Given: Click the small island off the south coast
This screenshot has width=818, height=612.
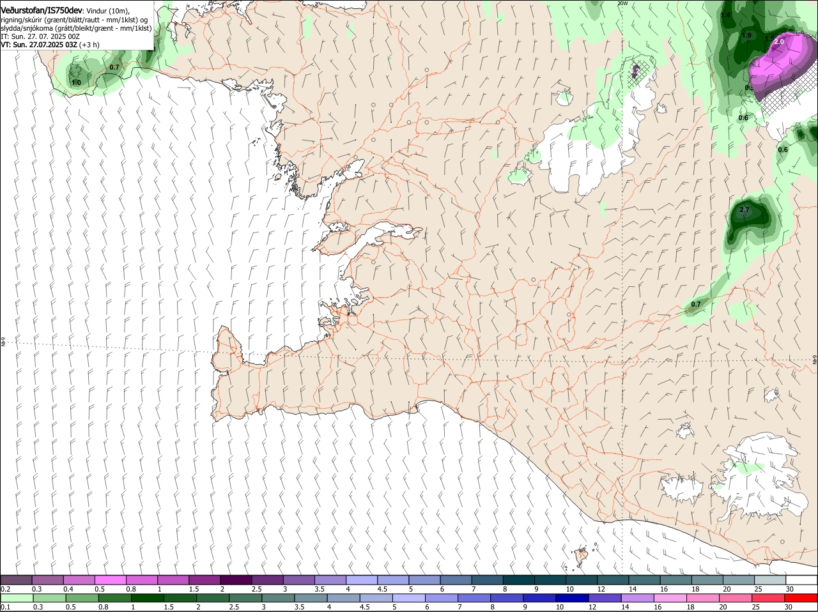Looking at the screenshot, I should pyautogui.click(x=582, y=557).
